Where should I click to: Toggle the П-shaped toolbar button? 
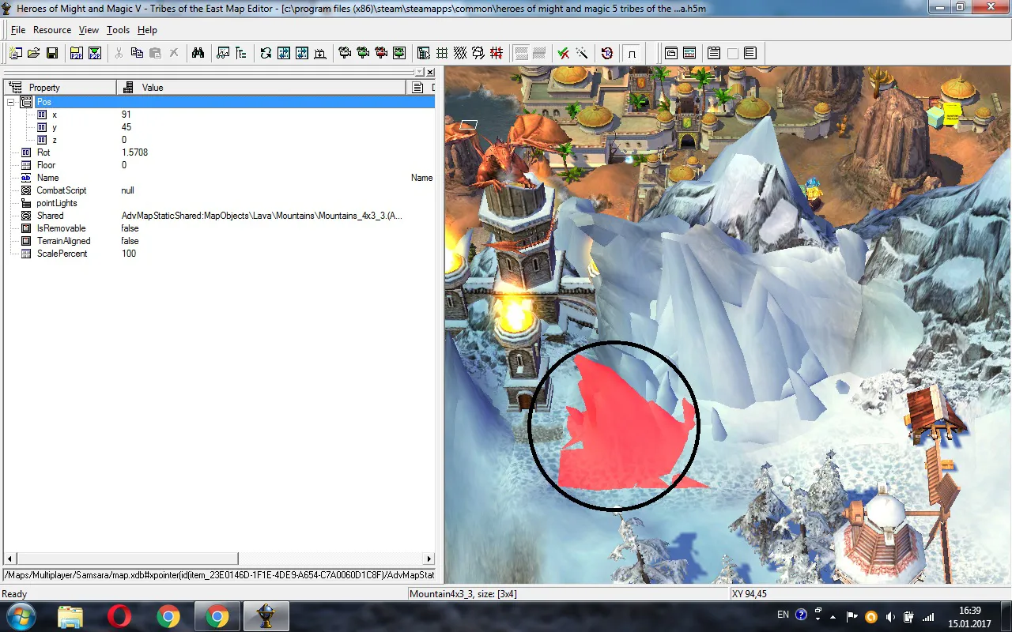pyautogui.click(x=632, y=53)
